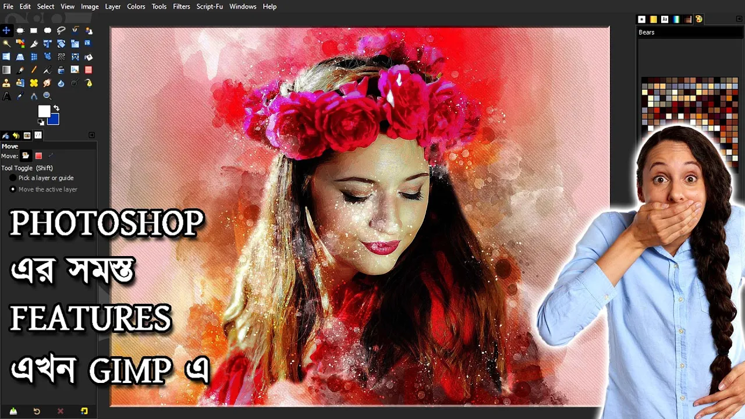The width and height of the screenshot is (745, 419).
Task: Select the Measure compass tool
Action: pyautogui.click(x=34, y=97)
